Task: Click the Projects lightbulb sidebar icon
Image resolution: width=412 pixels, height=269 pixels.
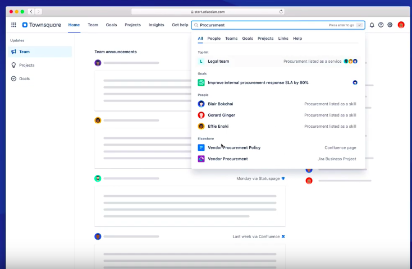Action: pyautogui.click(x=13, y=65)
